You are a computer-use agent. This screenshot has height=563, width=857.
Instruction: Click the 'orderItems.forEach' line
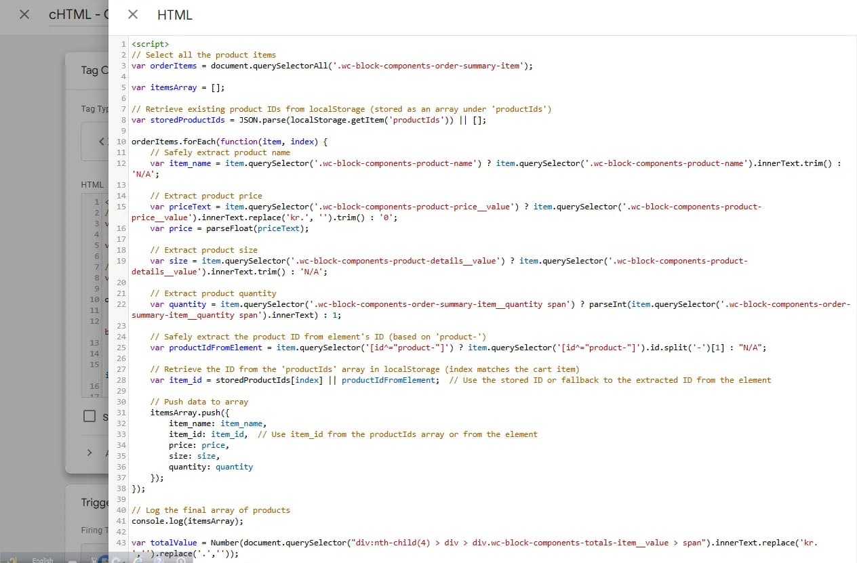(x=230, y=142)
